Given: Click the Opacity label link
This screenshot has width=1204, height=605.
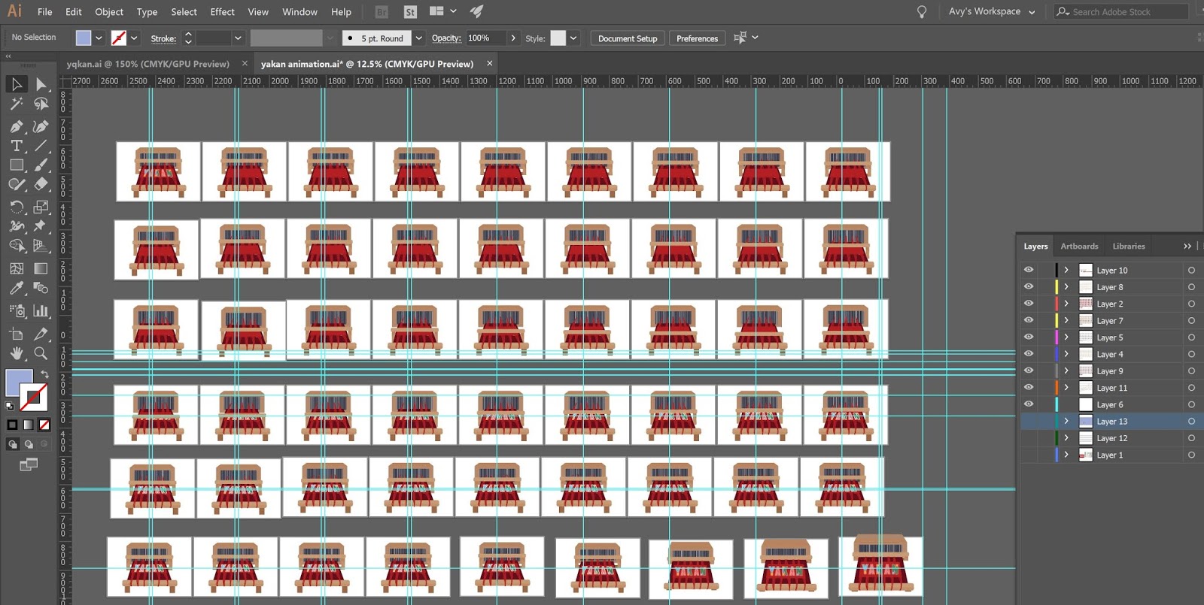Looking at the screenshot, I should 446,38.
